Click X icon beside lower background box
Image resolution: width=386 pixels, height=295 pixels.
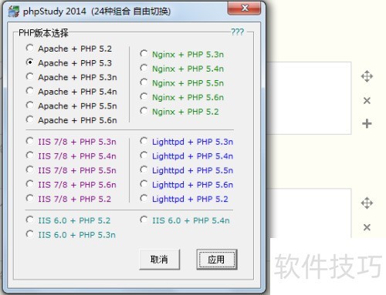tap(367, 227)
